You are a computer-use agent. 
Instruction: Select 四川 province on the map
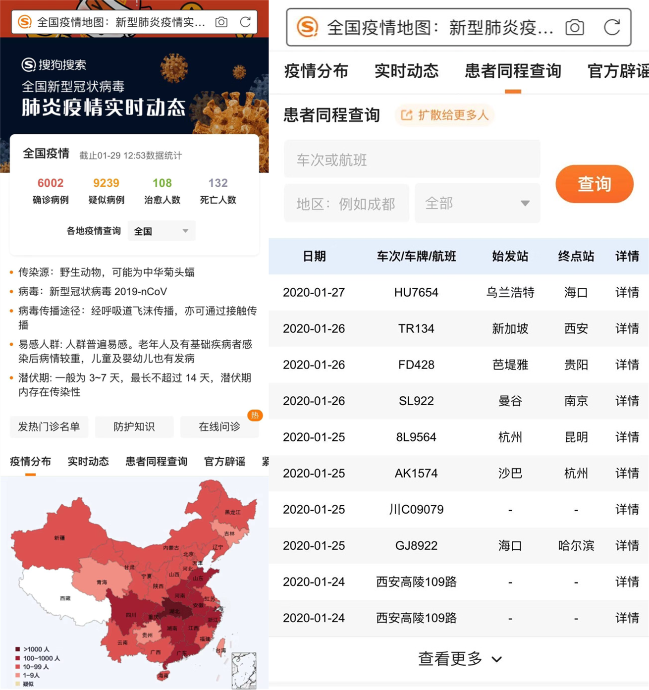131,615
